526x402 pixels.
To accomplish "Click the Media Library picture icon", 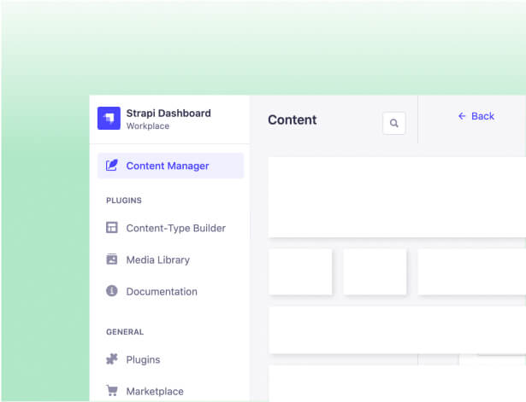I will [x=112, y=259].
